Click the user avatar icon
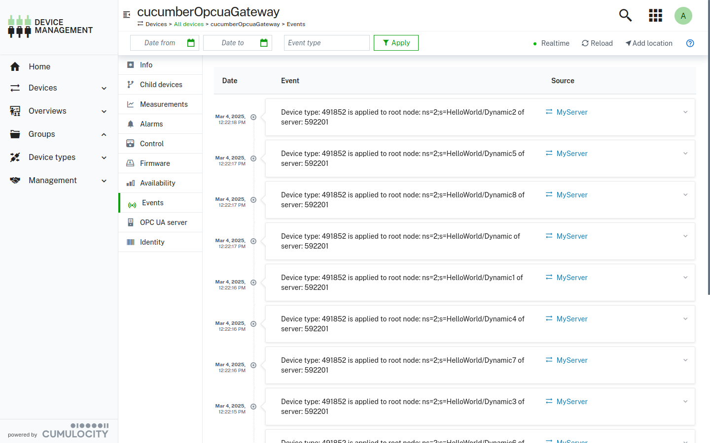Image resolution: width=710 pixels, height=443 pixels. 683,16
